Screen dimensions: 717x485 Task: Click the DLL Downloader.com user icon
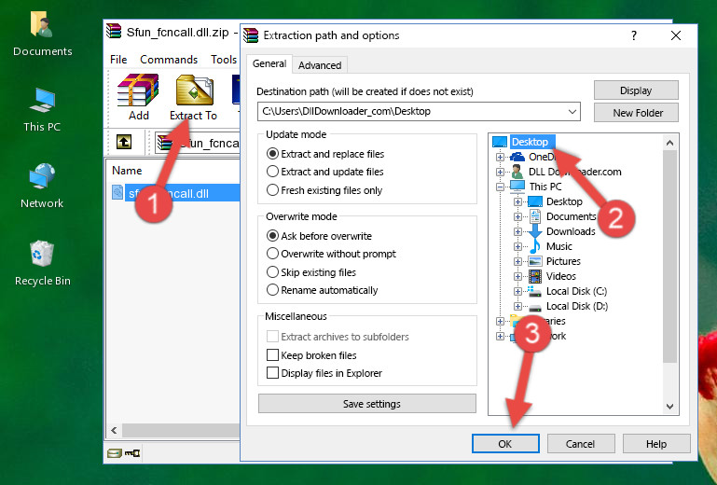click(517, 172)
